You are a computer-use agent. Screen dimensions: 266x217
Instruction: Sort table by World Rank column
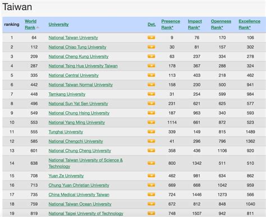pyautogui.click(x=30, y=24)
